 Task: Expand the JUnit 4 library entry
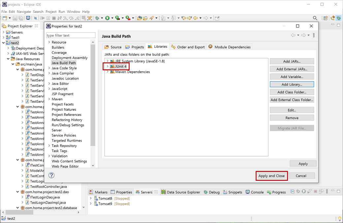point(108,66)
